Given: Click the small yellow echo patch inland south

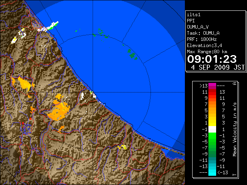Looking at the screenshot, I should 122,147.
